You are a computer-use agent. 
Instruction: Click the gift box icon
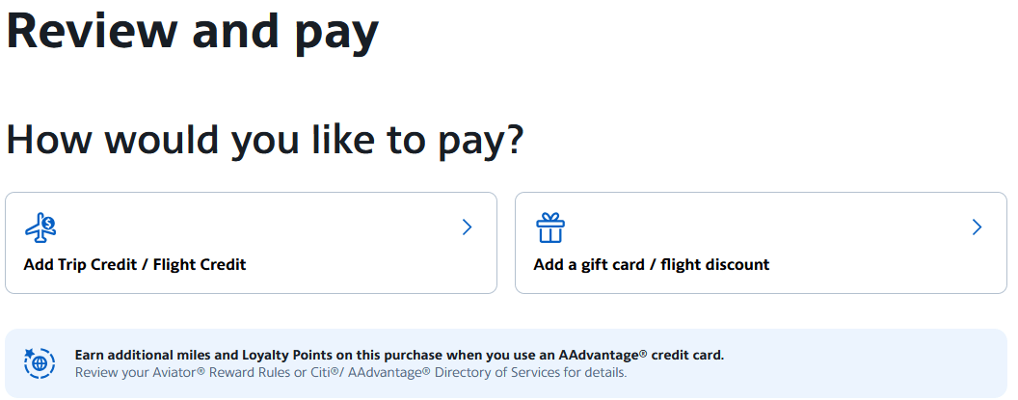coord(550,227)
